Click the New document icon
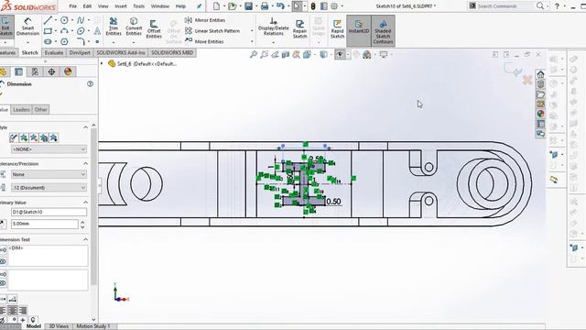This screenshot has width=586, height=330. click(x=216, y=6)
